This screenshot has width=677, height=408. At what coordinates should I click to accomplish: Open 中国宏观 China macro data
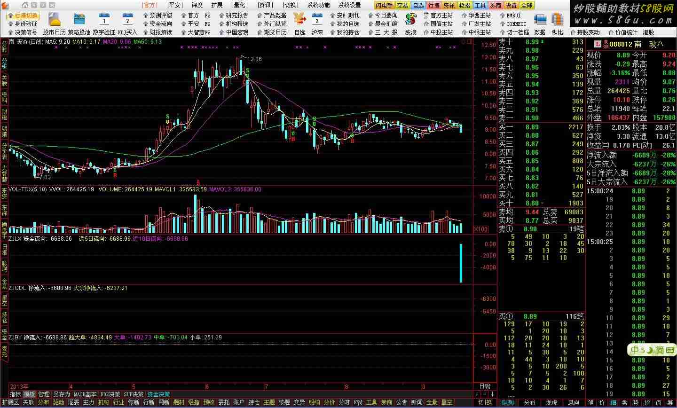(233, 32)
